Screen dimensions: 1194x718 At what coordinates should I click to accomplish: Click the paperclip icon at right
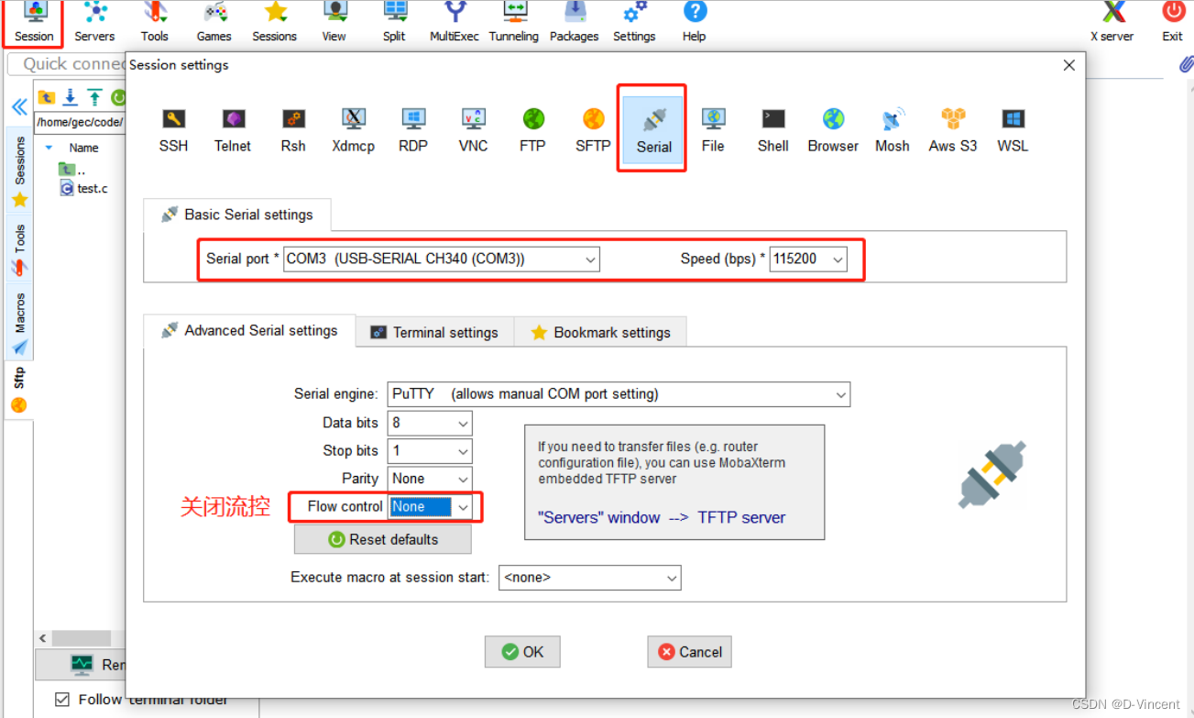point(1186,64)
